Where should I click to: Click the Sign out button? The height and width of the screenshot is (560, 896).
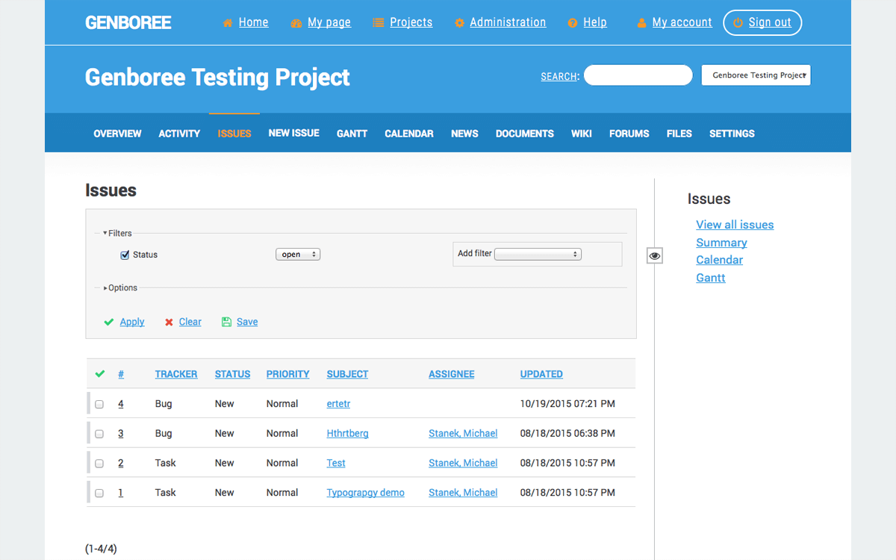click(x=762, y=22)
